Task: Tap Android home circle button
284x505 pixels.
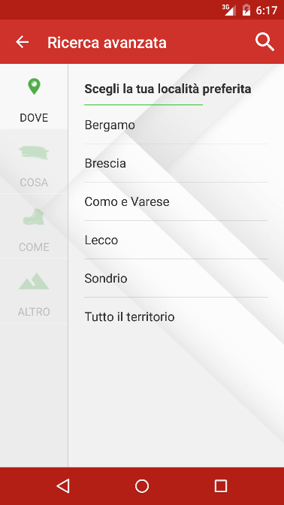Action: pyautogui.click(x=142, y=486)
